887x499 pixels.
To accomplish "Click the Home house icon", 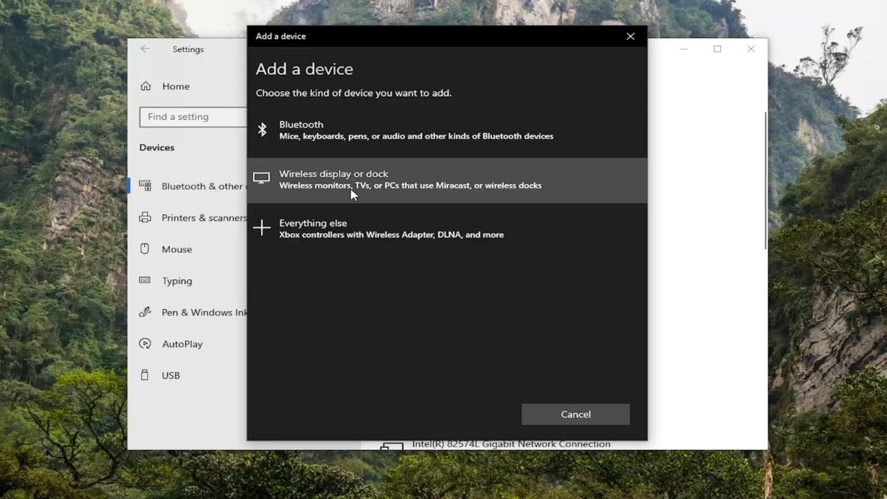I will tap(146, 86).
